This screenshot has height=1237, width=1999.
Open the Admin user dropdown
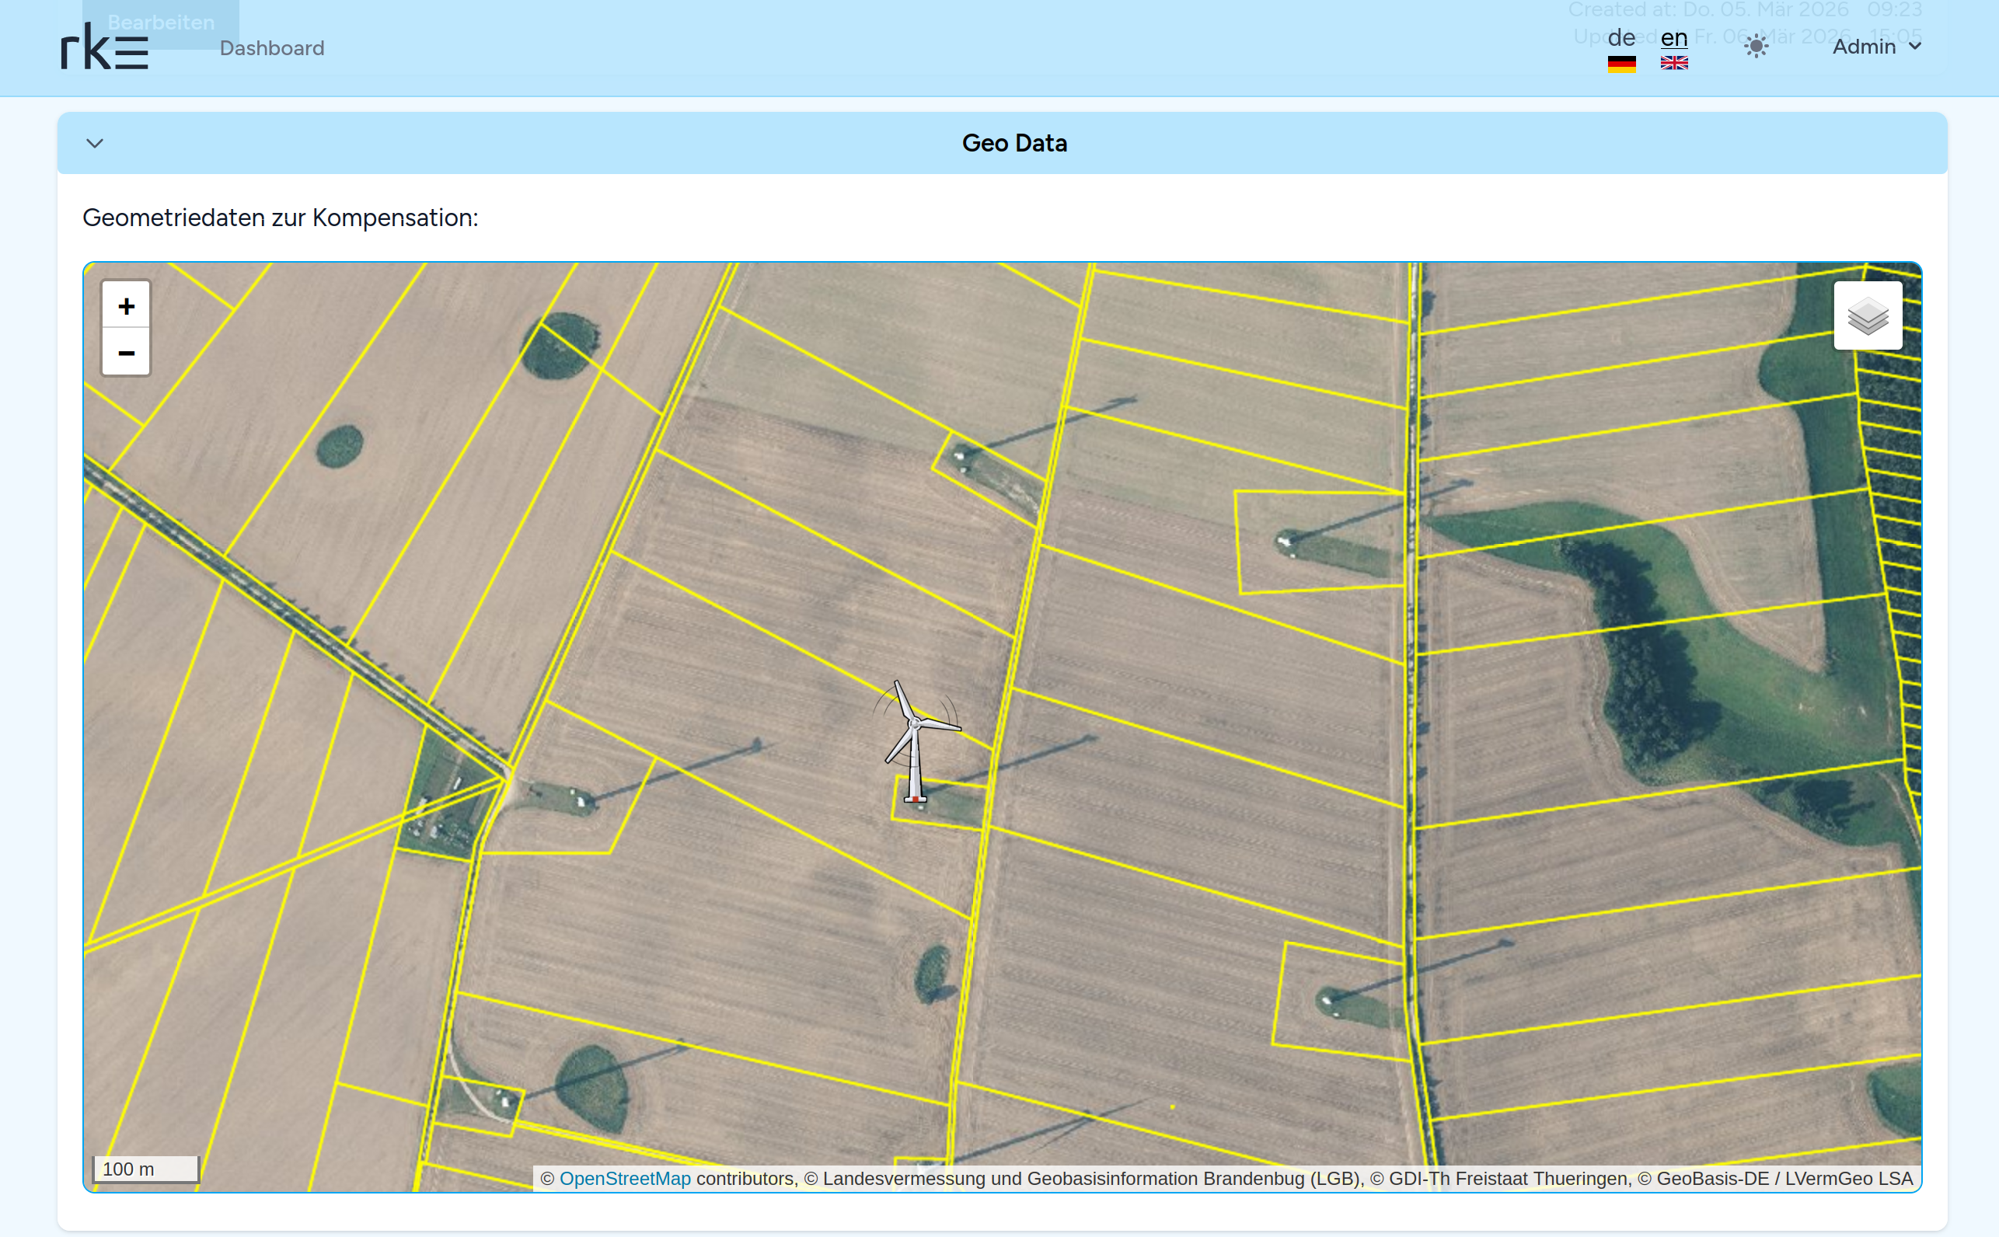click(x=1863, y=47)
